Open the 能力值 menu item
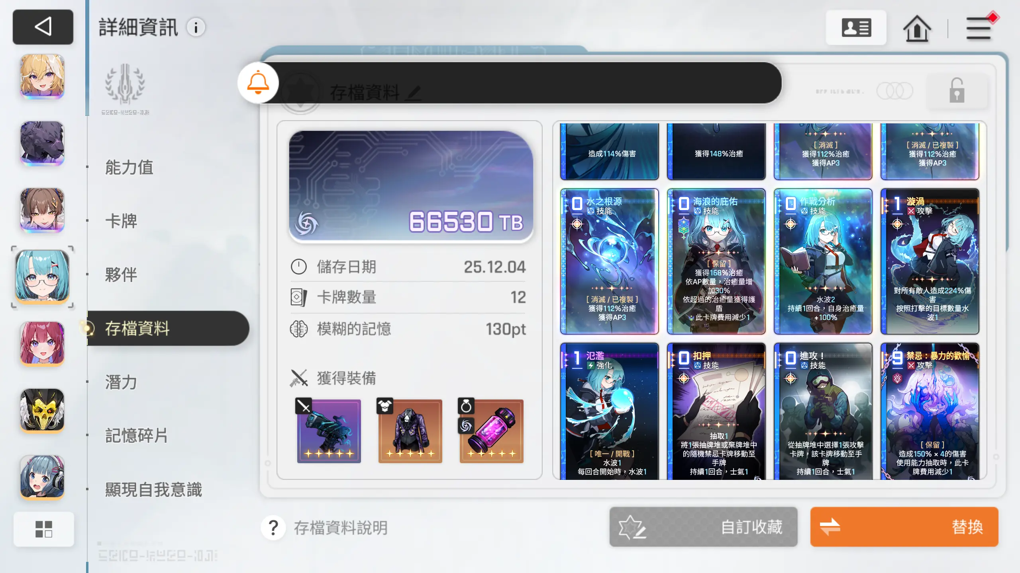The image size is (1020, 573). [x=129, y=167]
